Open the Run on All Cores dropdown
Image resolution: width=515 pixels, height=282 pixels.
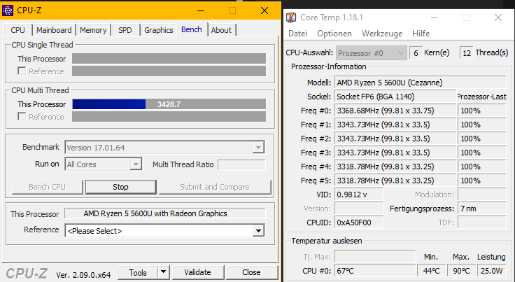pos(136,164)
